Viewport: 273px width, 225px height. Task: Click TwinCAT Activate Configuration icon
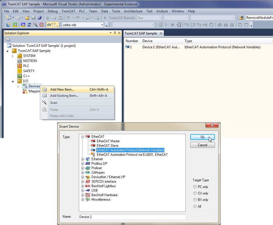click(x=8, y=25)
